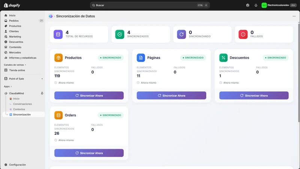Open Marketing in the sidebar

point(15,36)
